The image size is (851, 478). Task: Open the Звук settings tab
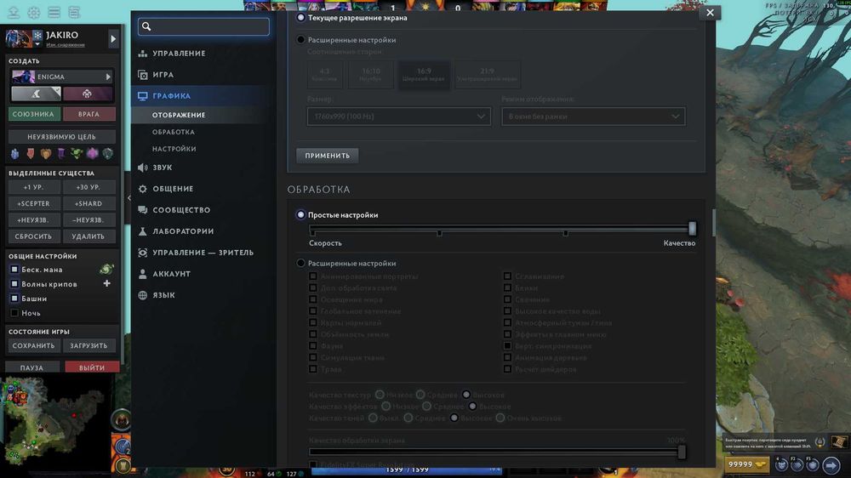coord(162,168)
